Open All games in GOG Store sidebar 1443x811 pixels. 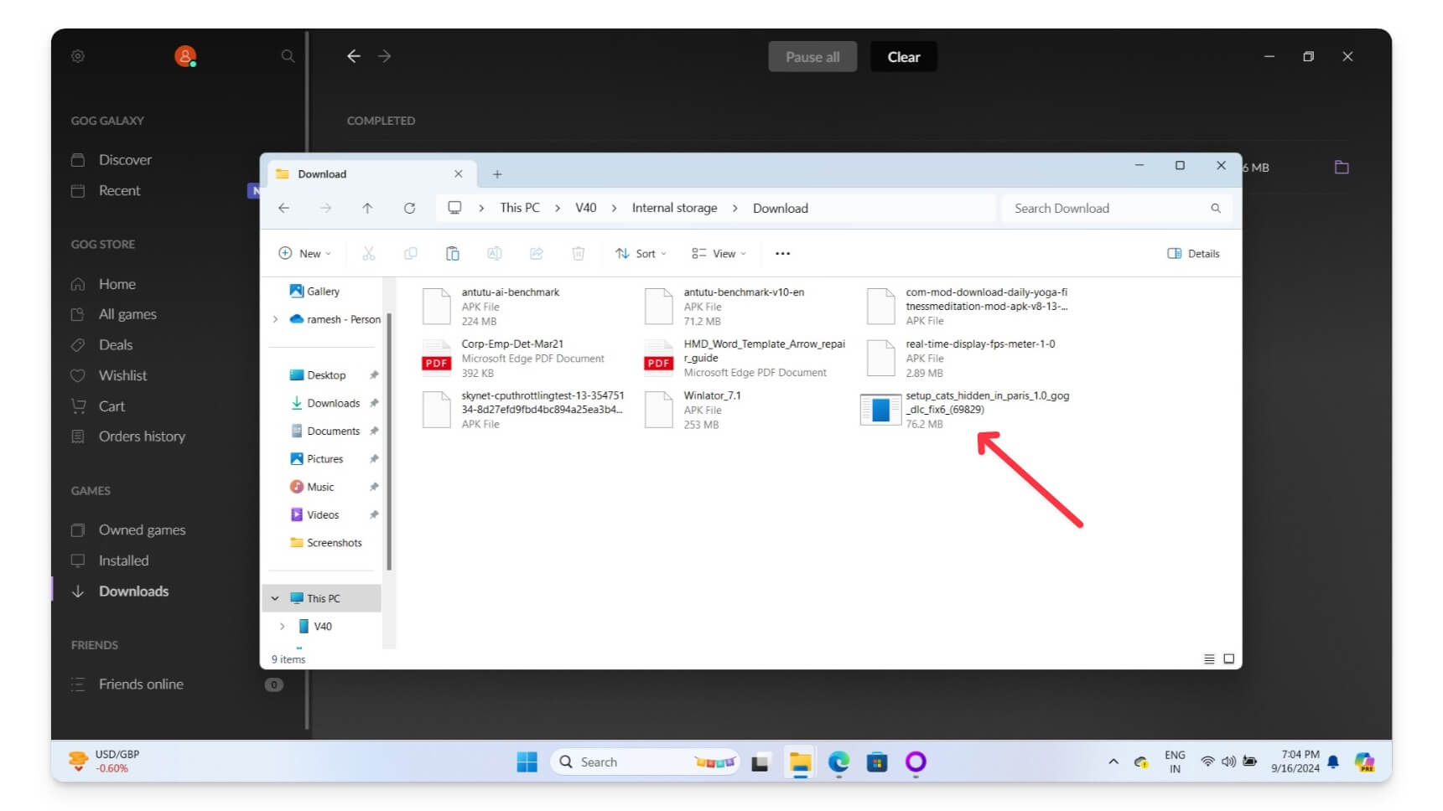pyautogui.click(x=127, y=314)
